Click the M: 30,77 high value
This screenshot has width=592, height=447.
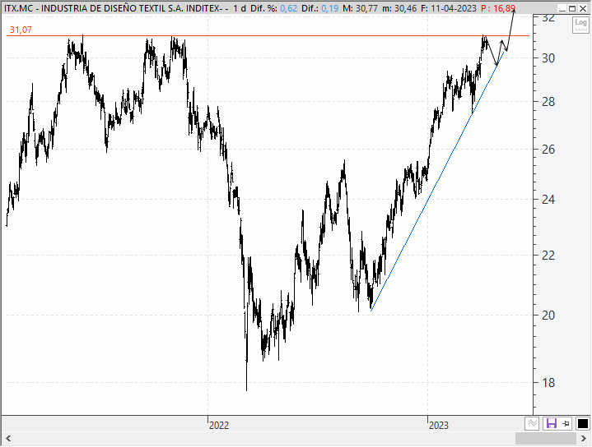360,8
